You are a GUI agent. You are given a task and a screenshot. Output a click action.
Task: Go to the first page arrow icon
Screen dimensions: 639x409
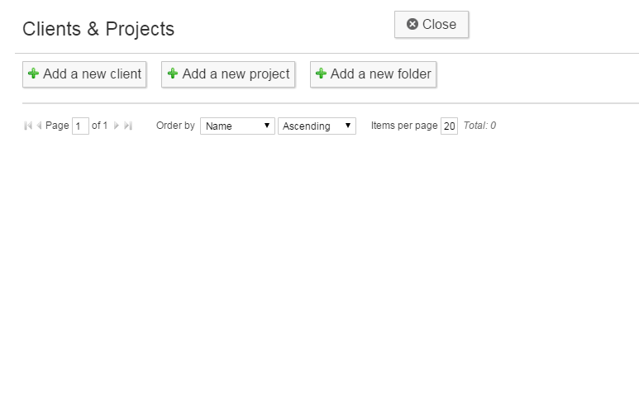pyautogui.click(x=28, y=126)
